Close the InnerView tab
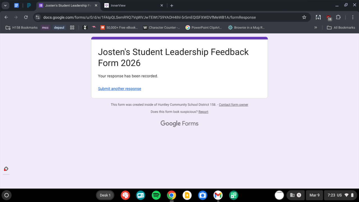 [162, 6]
